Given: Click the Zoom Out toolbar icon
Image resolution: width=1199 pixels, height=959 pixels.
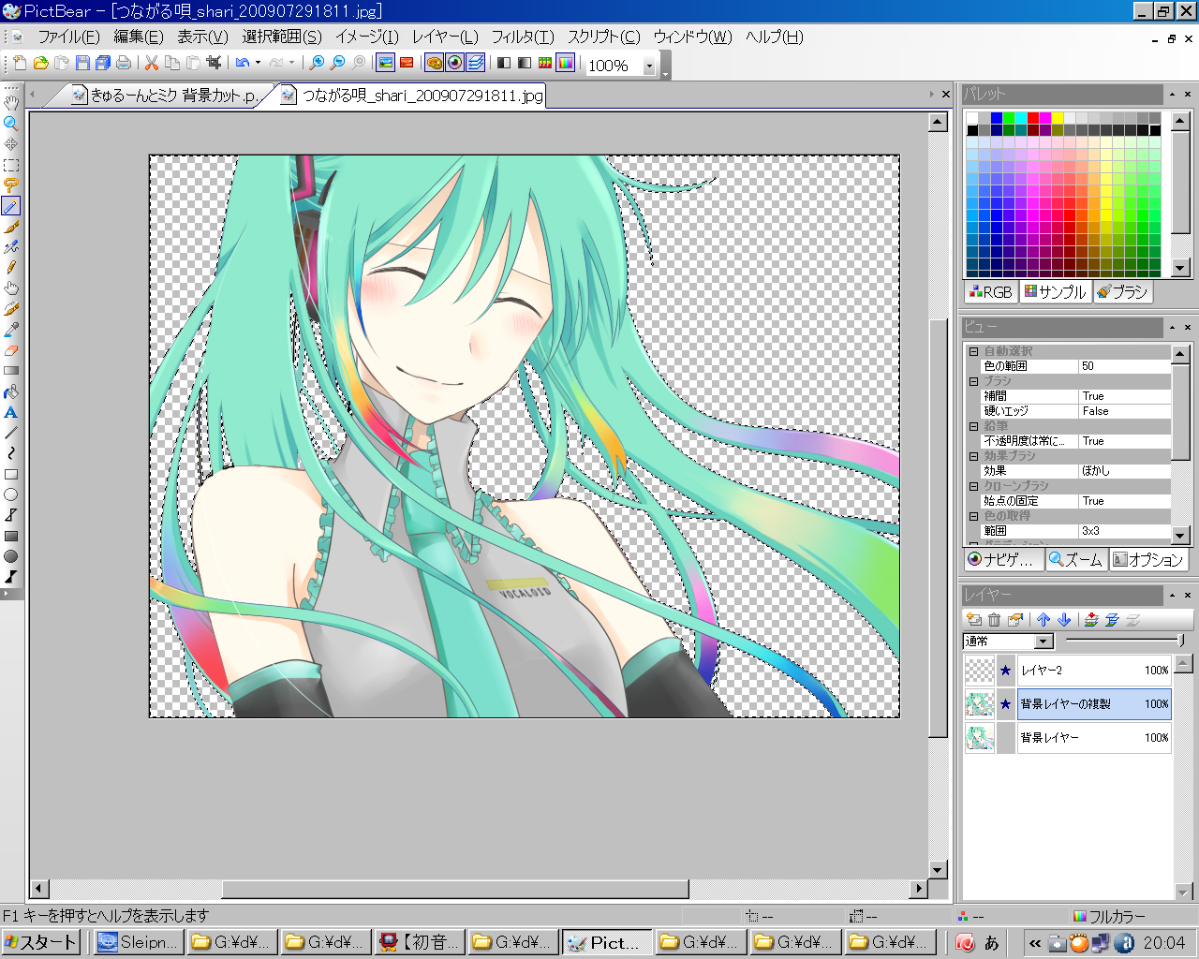Looking at the screenshot, I should pos(337,64).
